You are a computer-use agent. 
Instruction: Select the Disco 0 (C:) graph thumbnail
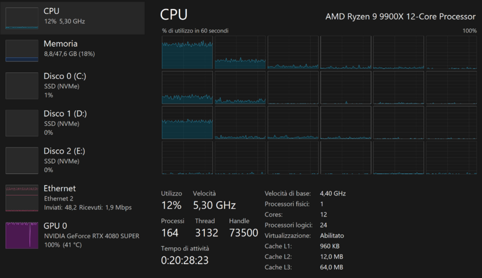pyautogui.click(x=21, y=85)
